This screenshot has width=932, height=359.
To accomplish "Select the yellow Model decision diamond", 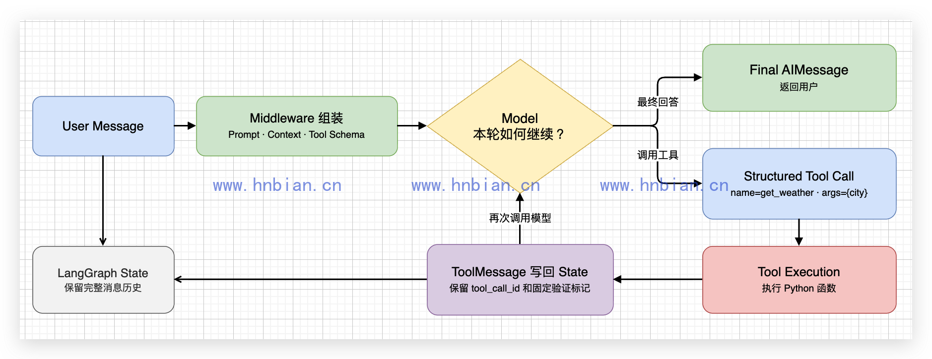I will coord(520,126).
